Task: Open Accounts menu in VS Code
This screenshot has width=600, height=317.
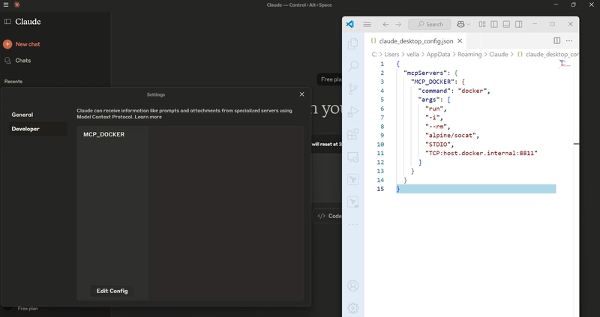Action: click(352, 286)
